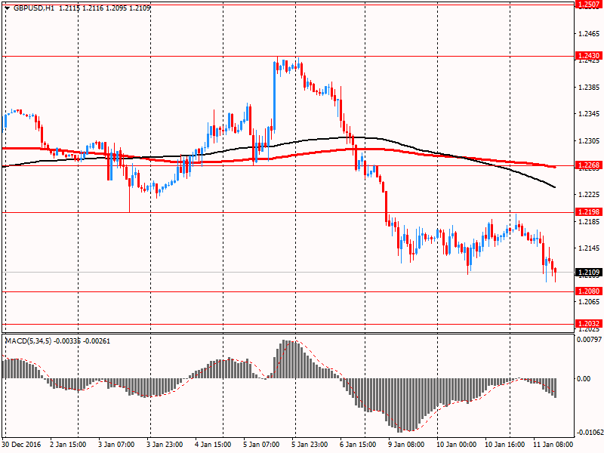Click the 1.2225 price scale value
The image size is (604, 453).
pos(589,195)
